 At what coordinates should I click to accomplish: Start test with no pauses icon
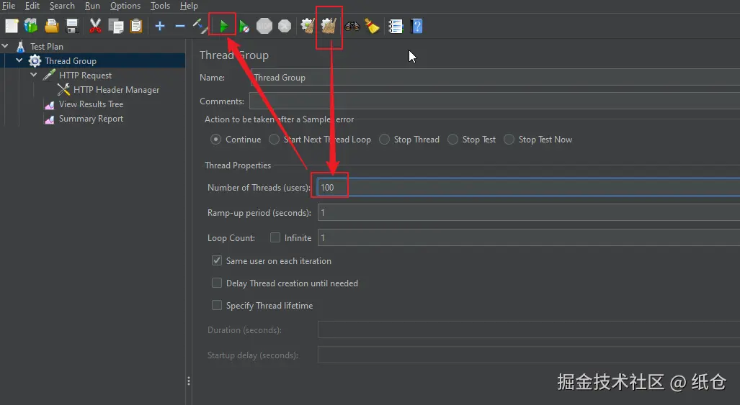point(244,27)
